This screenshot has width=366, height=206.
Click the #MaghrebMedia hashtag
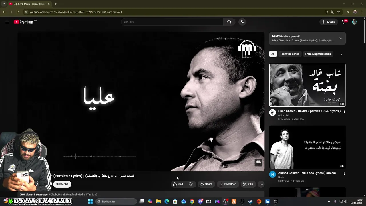point(75,195)
